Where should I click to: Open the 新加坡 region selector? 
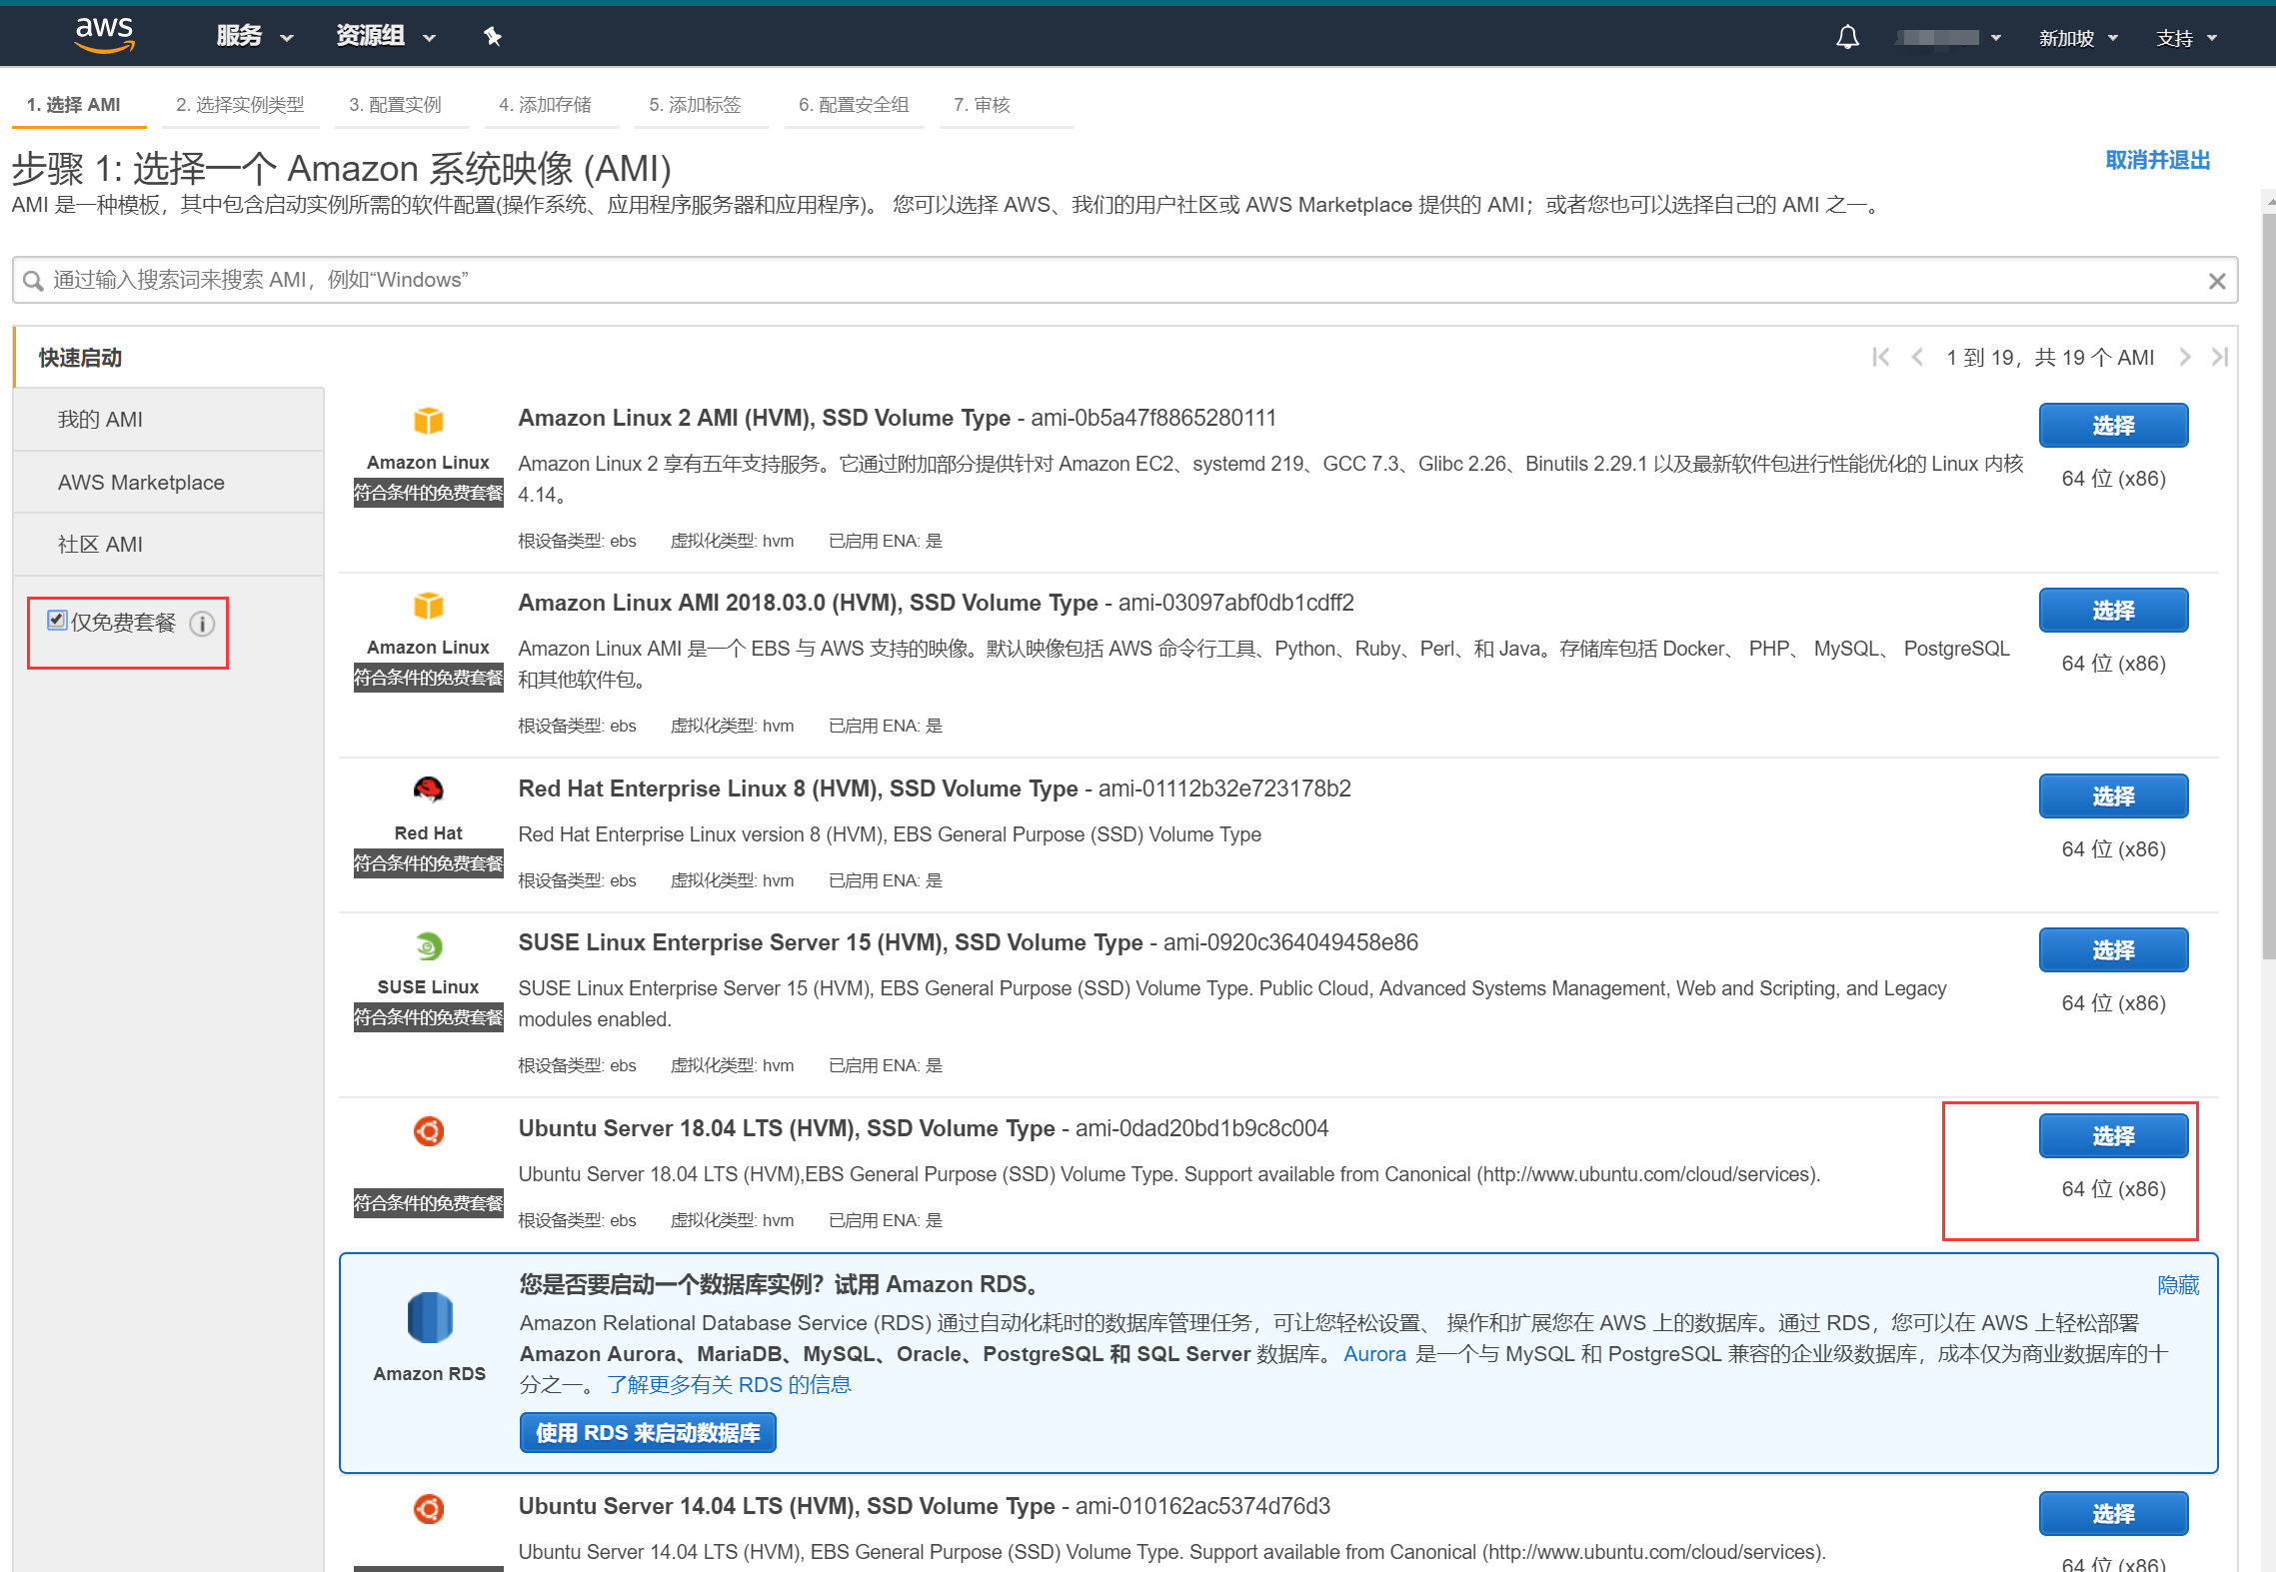[x=2078, y=38]
